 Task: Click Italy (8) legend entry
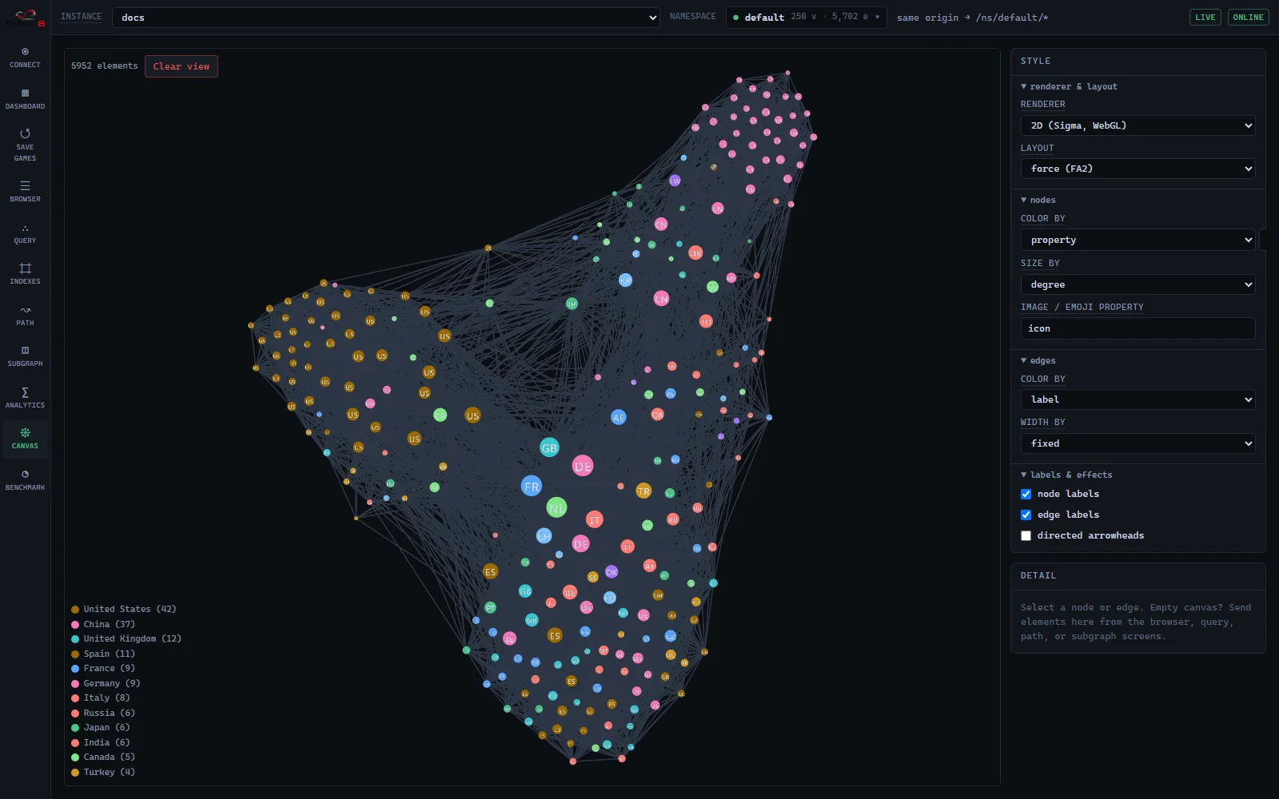(101, 698)
